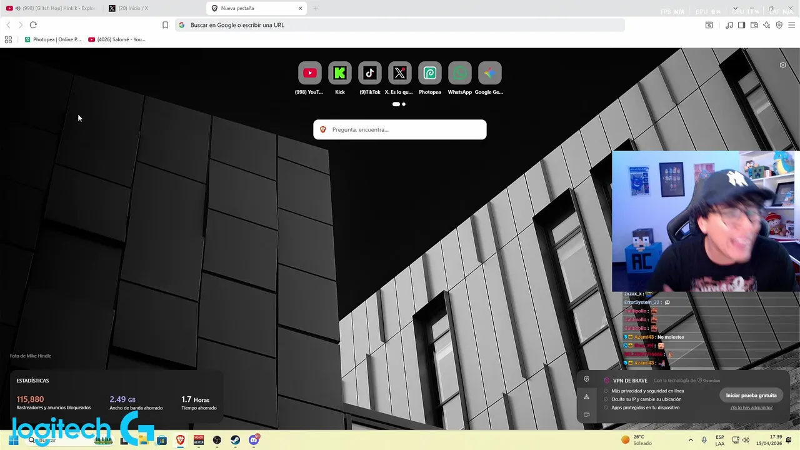The image size is (800, 450).
Task: Open the Photopea shortcut tile
Action: 429,73
